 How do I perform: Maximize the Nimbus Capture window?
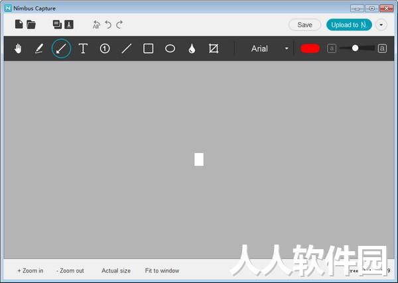[371, 9]
